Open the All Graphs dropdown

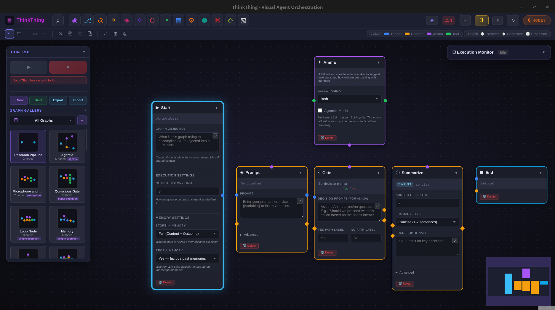point(42,121)
